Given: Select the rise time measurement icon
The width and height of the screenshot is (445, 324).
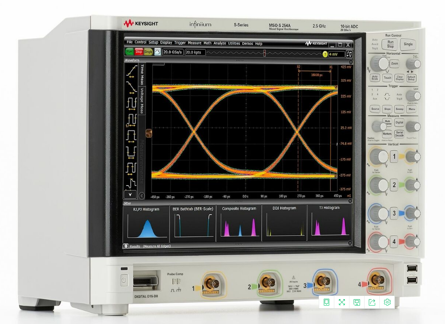Looking at the screenshot, I should [x=131, y=70].
